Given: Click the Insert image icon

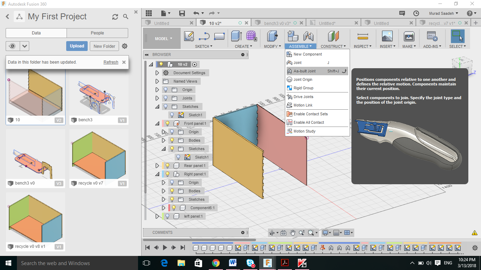Looking at the screenshot, I should 387,36.
